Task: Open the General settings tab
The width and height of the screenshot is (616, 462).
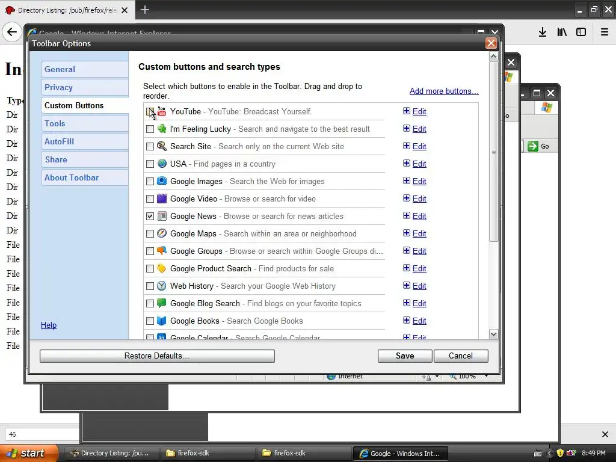Action: [84, 69]
